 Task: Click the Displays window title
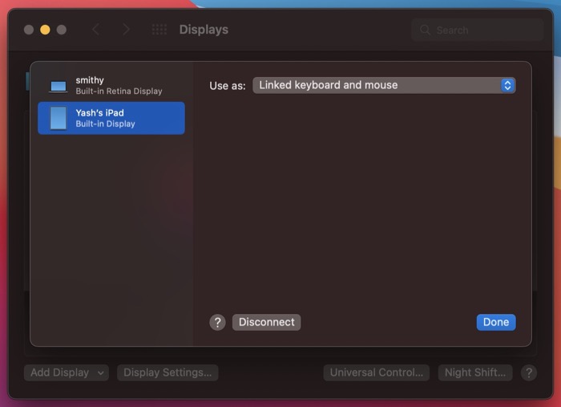[204, 30]
